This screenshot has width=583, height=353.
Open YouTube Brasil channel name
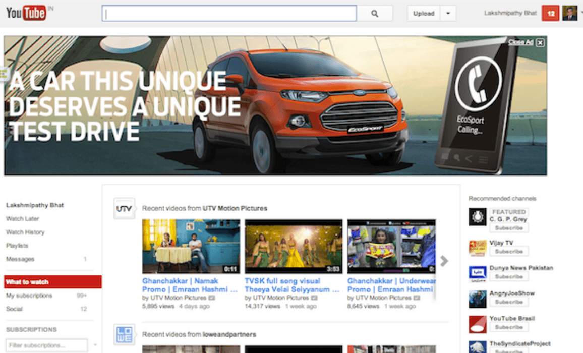pos(512,319)
